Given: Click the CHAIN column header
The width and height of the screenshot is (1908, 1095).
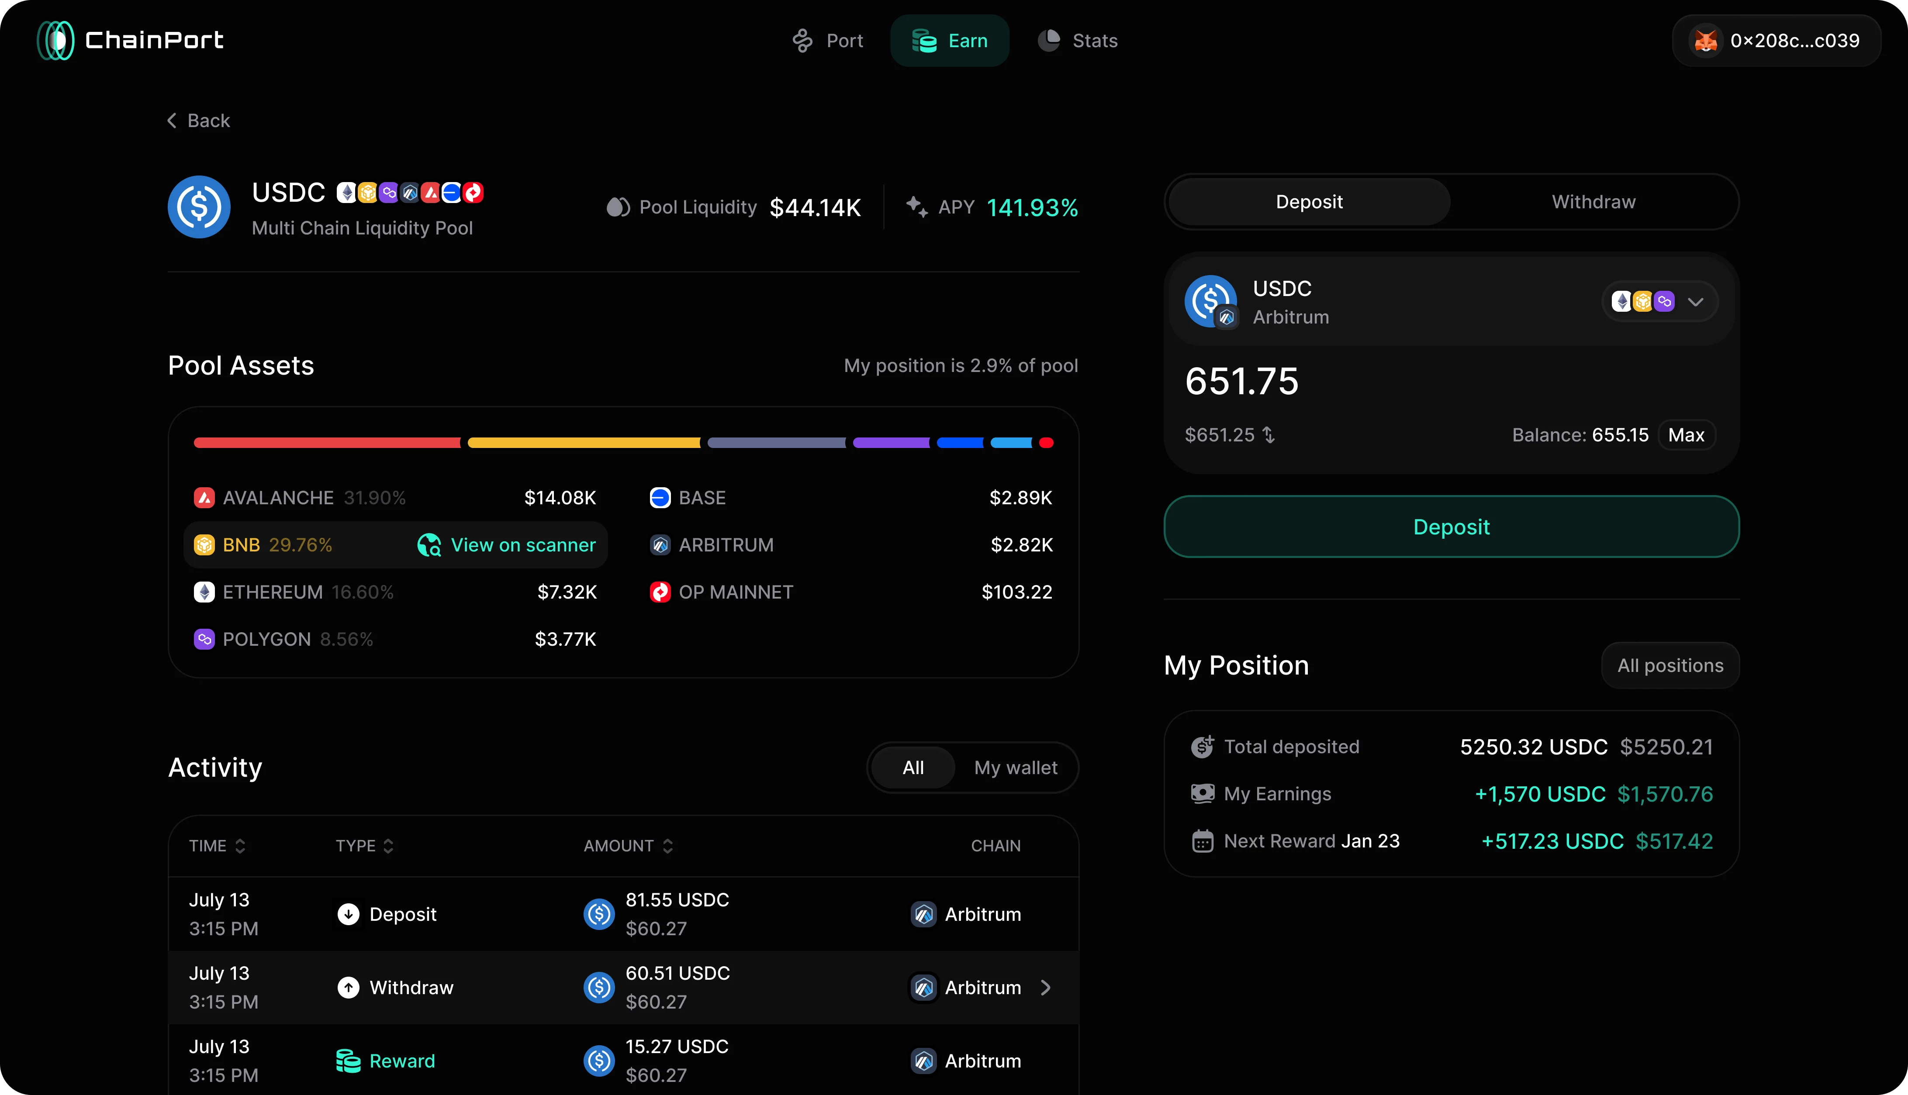Looking at the screenshot, I should click(x=995, y=846).
